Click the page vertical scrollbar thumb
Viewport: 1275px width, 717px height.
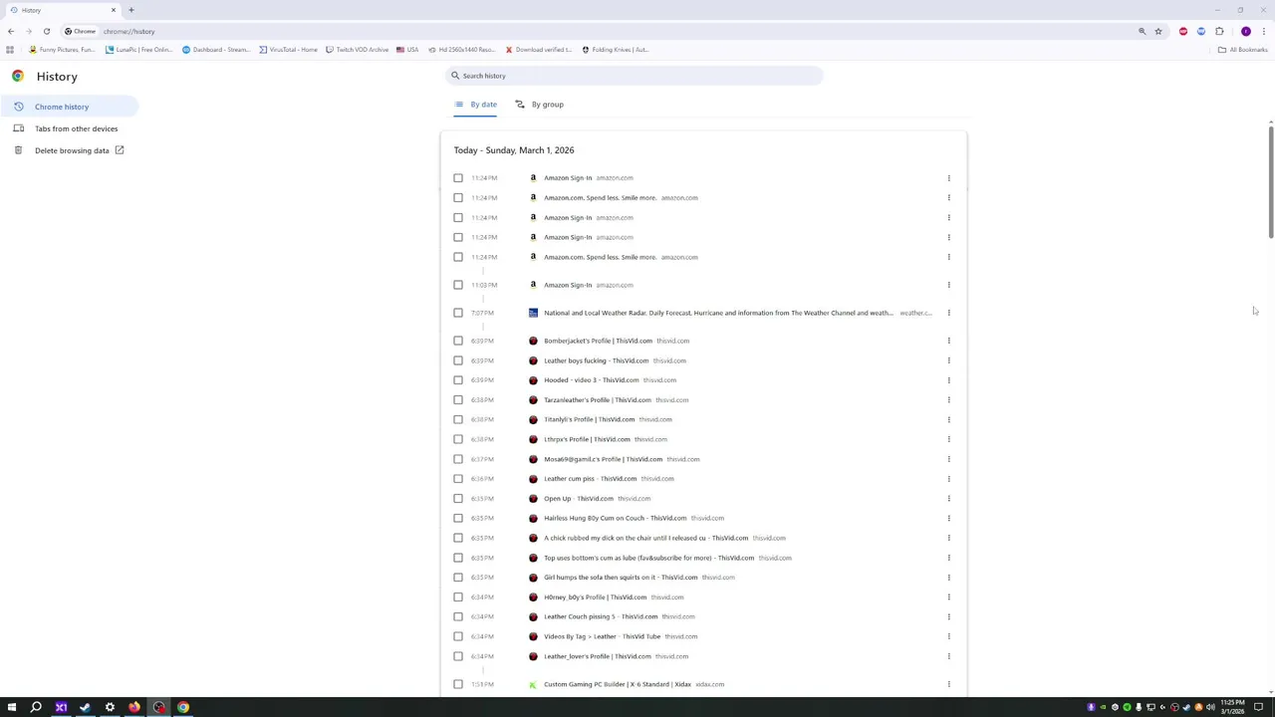click(1270, 181)
